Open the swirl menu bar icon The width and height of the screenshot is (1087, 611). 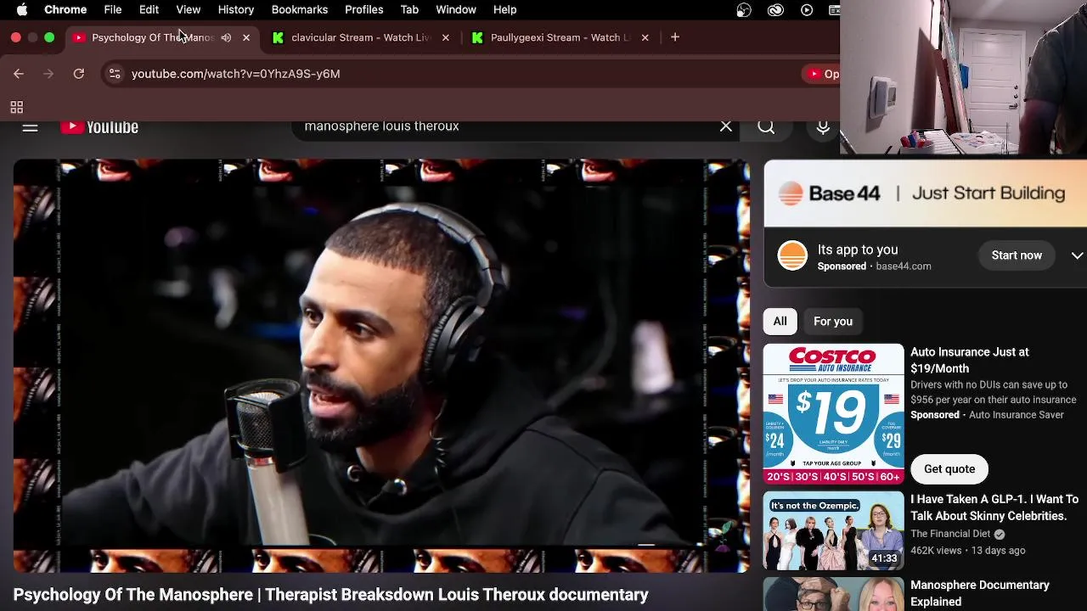coord(744,9)
